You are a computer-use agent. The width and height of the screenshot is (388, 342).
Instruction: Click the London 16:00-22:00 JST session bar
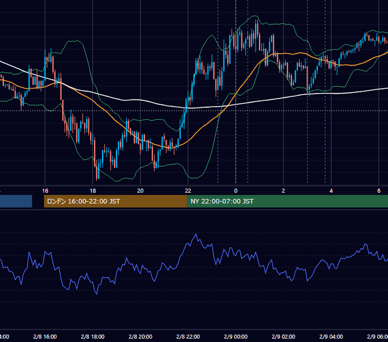pyautogui.click(x=115, y=201)
